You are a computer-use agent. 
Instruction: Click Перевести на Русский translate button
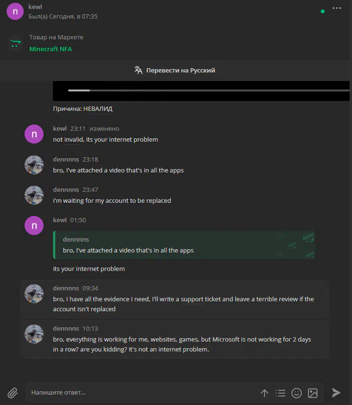click(175, 70)
